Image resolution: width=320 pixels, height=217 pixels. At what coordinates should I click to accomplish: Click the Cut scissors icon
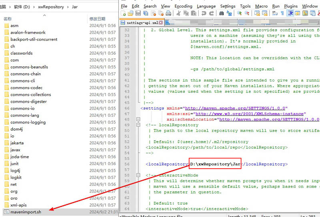178,14
